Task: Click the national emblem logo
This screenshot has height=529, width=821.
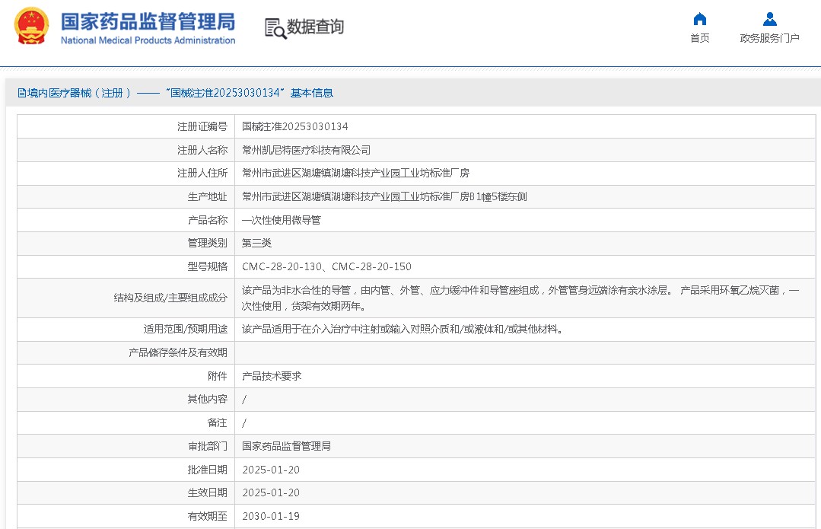Action: pos(31,26)
